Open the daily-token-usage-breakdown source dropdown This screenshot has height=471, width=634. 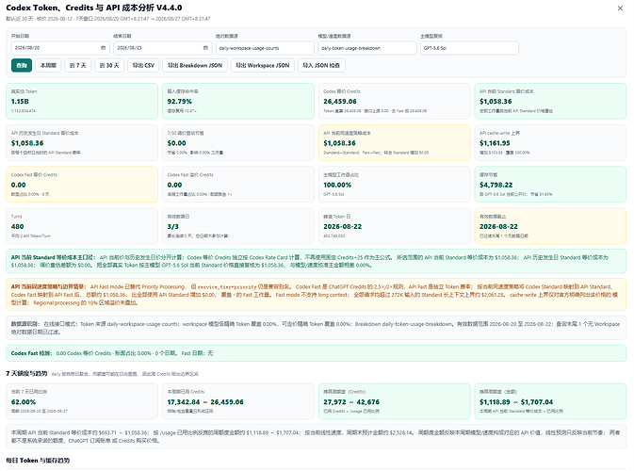367,48
